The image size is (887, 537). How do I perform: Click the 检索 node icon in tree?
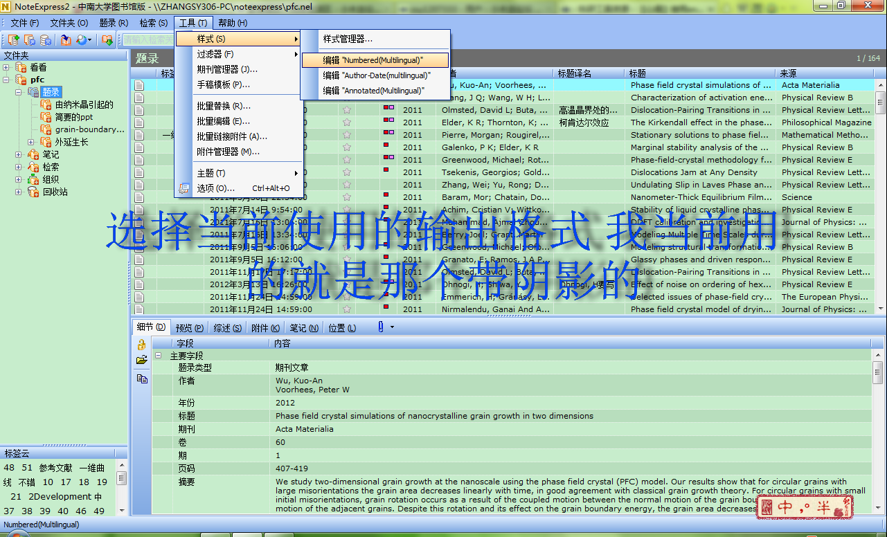[x=33, y=167]
